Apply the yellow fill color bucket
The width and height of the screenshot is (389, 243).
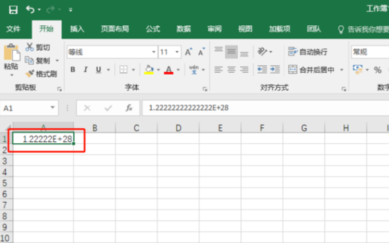[x=149, y=70]
